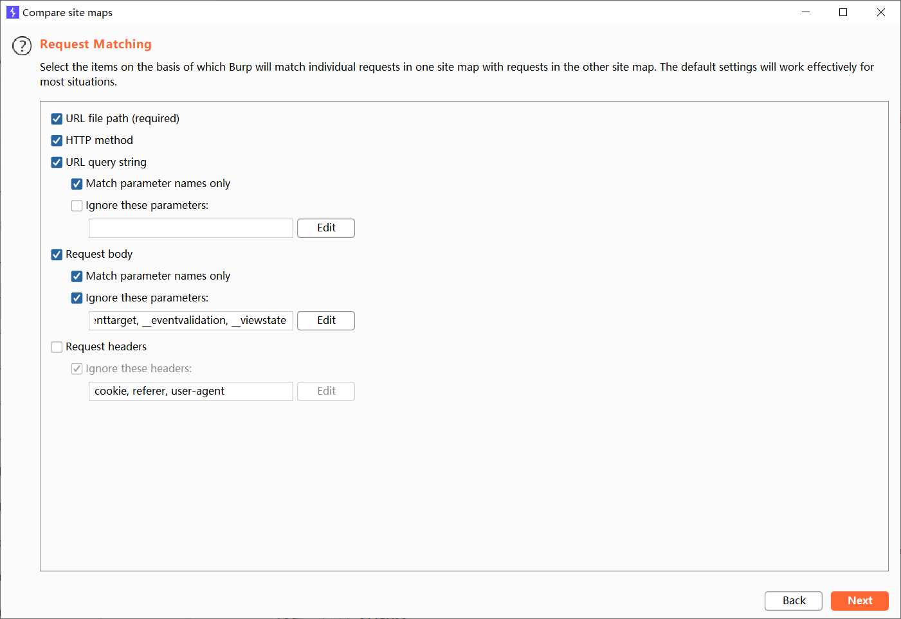901x619 pixels.
Task: Minimize the Compare site maps window
Action: point(806,12)
